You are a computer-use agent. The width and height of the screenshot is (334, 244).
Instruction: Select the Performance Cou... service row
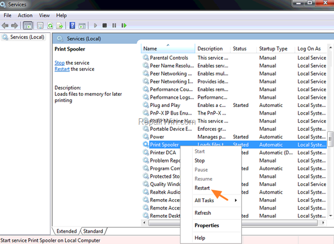pyautogui.click(x=234, y=89)
